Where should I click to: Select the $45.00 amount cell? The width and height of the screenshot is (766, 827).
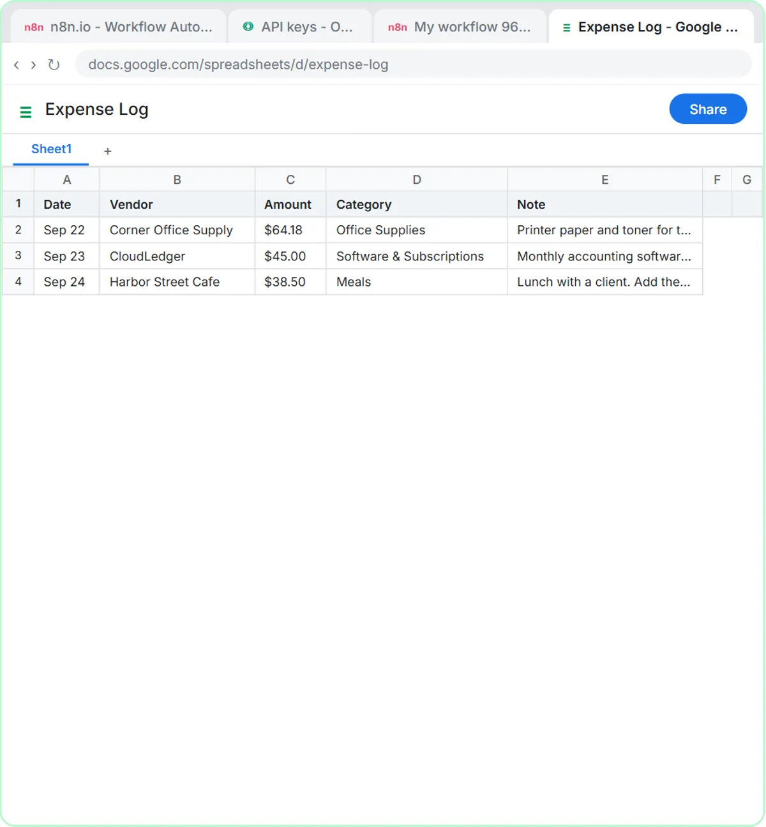point(290,256)
